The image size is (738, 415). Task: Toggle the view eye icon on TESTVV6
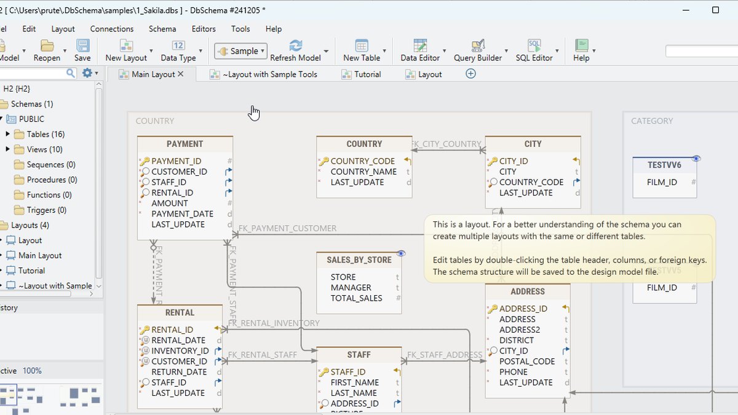click(696, 159)
